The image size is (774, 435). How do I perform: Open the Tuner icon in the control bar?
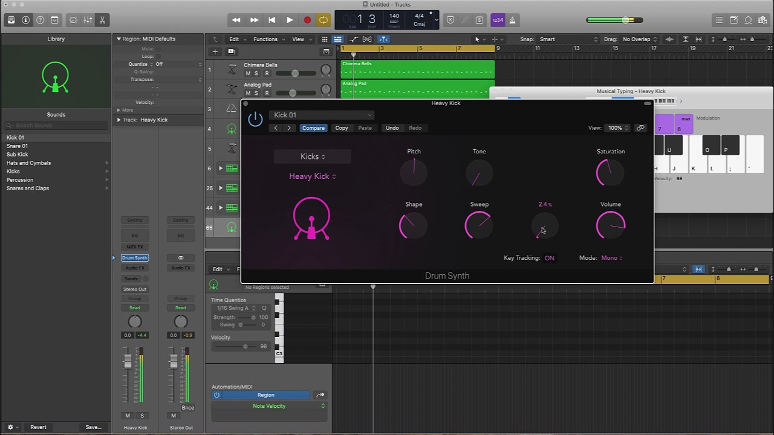(x=465, y=20)
